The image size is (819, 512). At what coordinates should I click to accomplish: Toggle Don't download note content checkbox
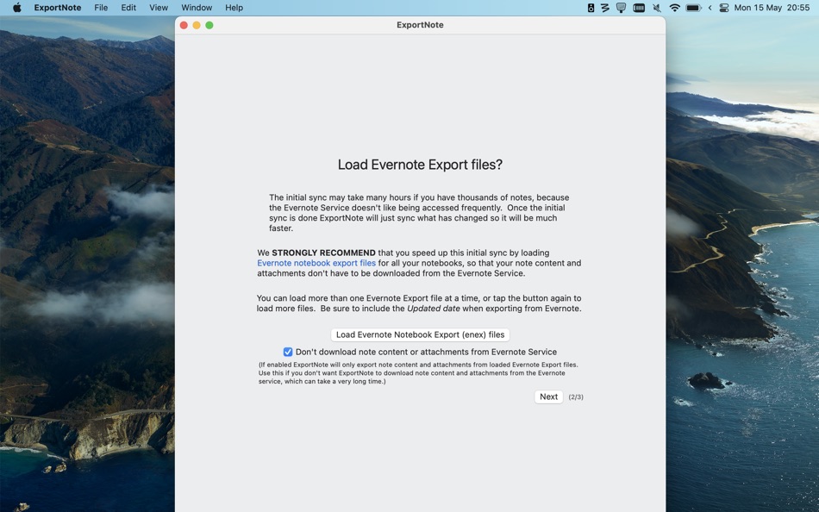pyautogui.click(x=288, y=352)
